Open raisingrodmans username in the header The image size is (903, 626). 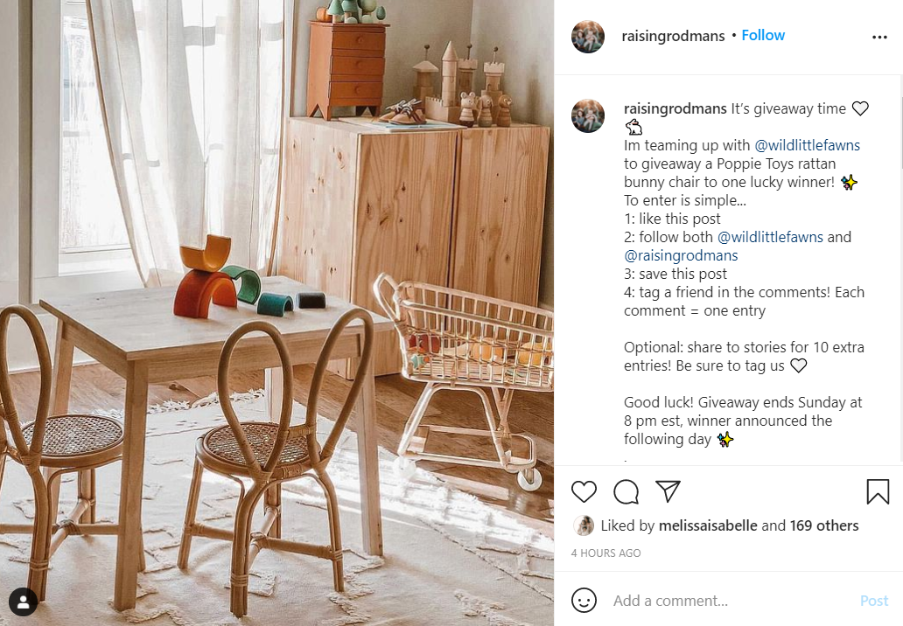pos(673,36)
